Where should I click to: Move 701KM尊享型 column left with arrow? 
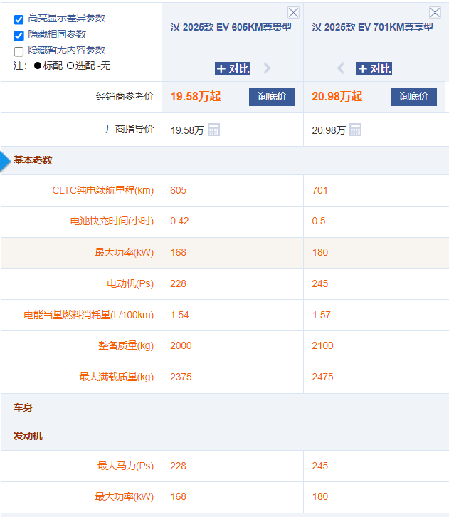(x=340, y=68)
